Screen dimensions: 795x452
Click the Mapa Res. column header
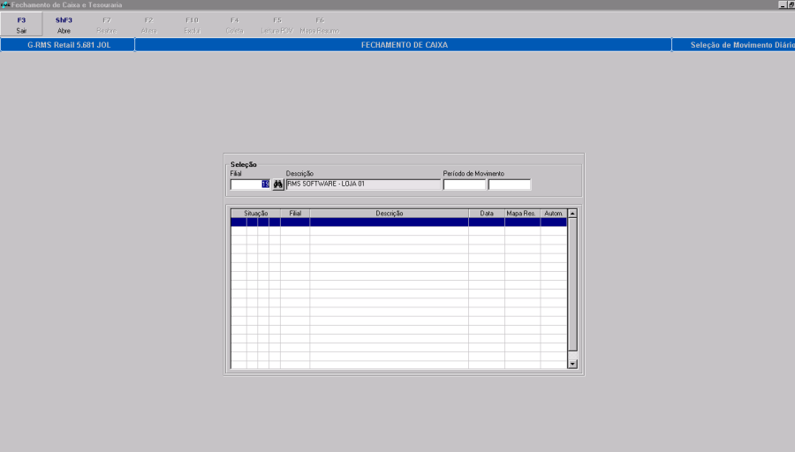[x=522, y=214]
